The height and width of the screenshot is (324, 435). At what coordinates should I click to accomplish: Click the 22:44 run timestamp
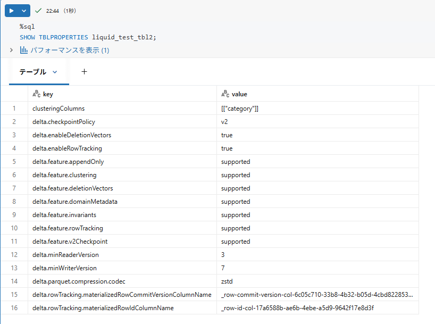[53, 11]
